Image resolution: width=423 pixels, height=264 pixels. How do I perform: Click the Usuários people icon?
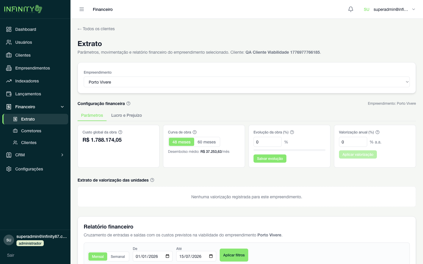coord(9,42)
